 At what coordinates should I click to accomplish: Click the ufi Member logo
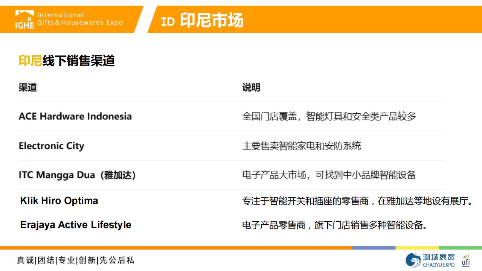click(x=466, y=260)
